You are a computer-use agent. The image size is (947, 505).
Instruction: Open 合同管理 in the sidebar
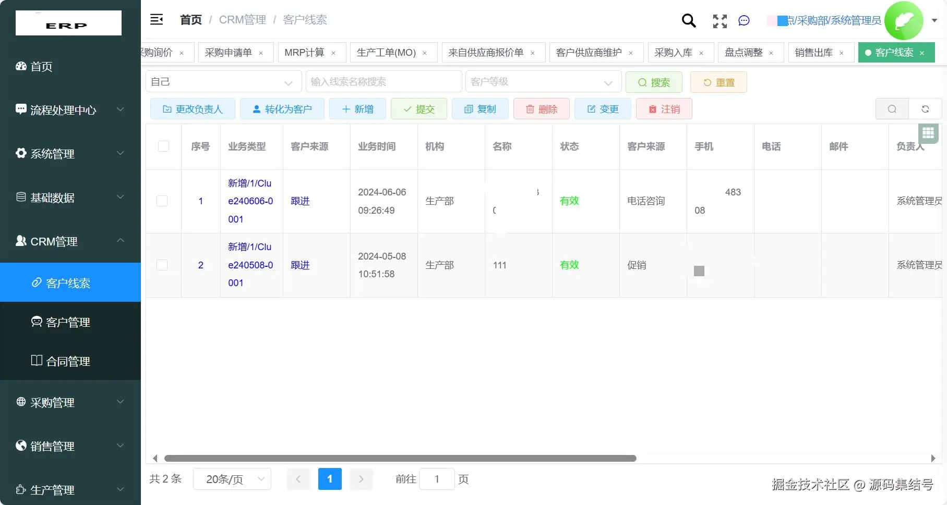[70, 361]
